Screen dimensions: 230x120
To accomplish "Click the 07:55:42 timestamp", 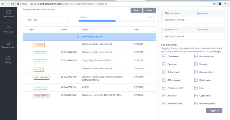I will click(139, 60).
